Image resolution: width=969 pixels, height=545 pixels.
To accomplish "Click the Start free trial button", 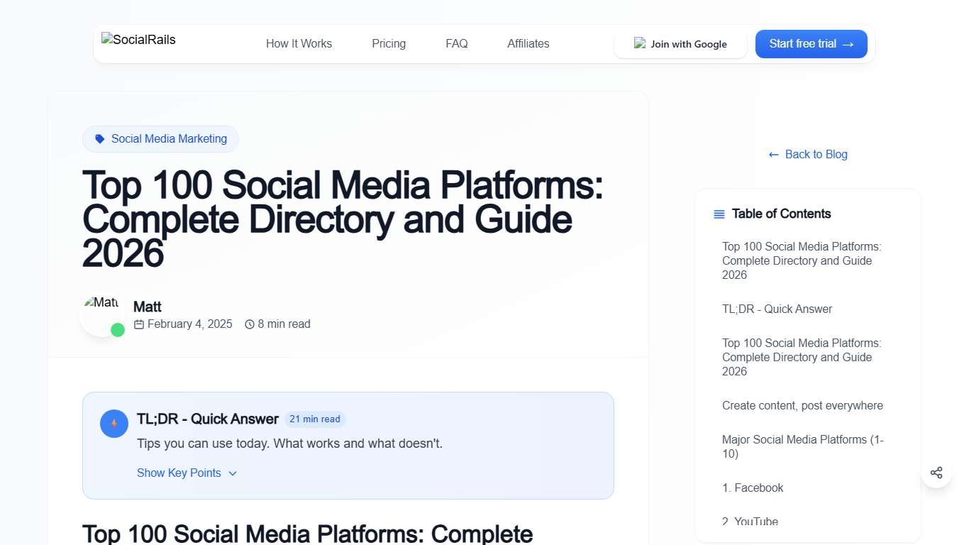I will point(811,43).
